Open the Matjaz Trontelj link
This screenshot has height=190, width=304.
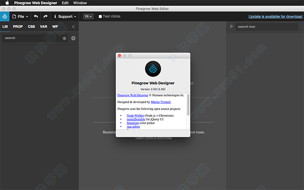tap(161, 102)
